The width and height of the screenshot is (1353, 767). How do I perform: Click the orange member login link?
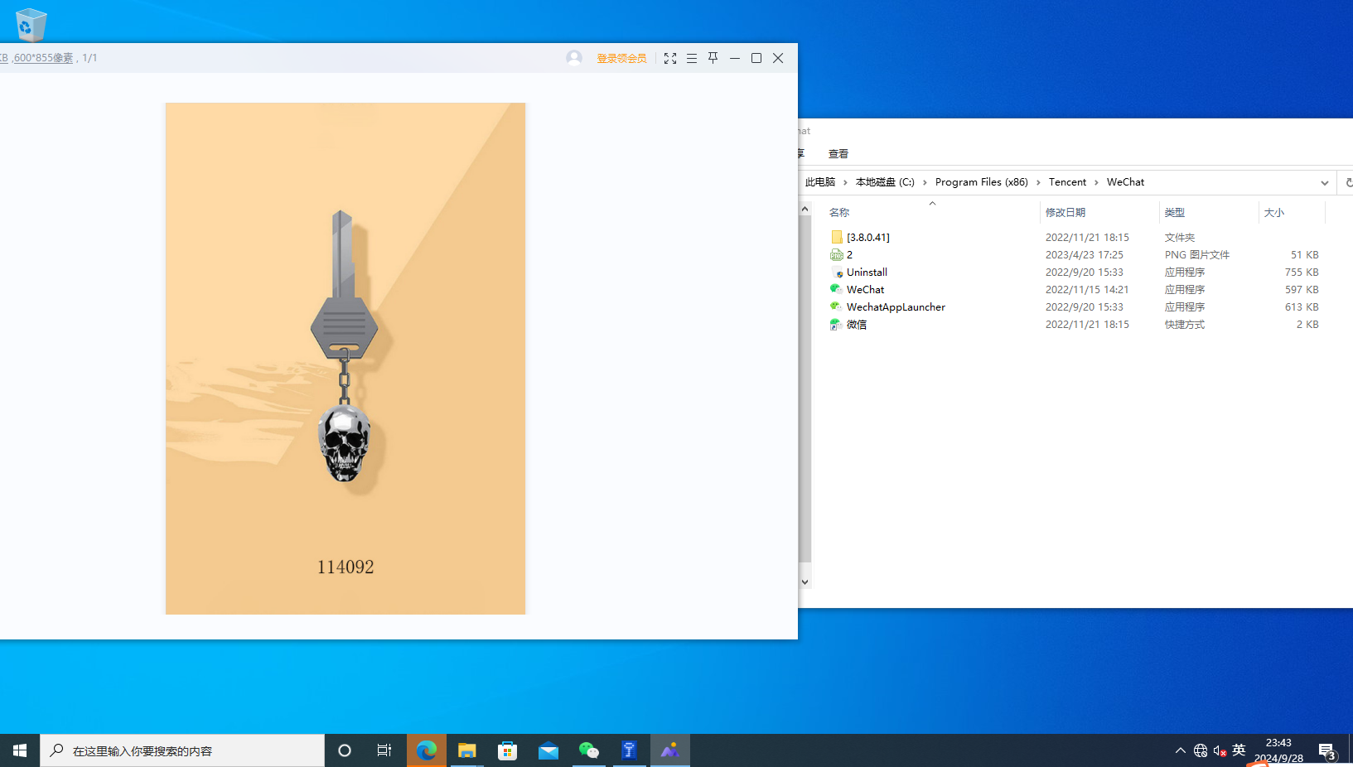tap(621, 58)
